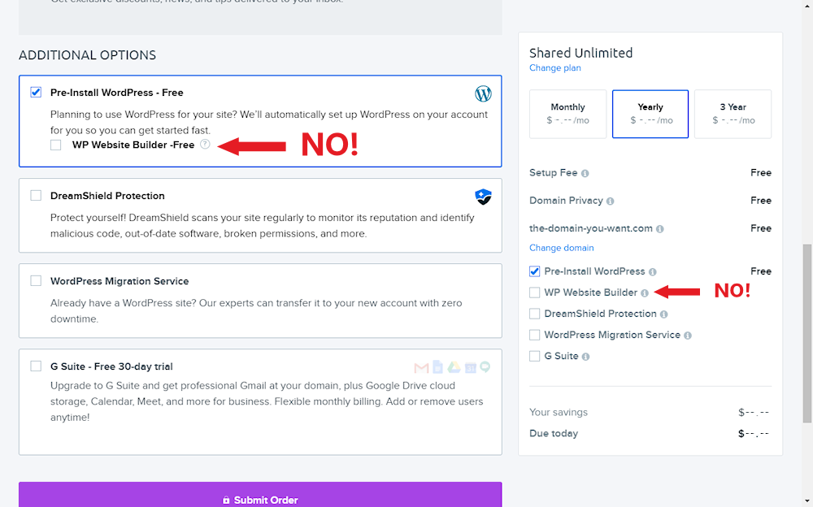Select the Monthly billing tab
The width and height of the screenshot is (813, 507).
point(567,114)
